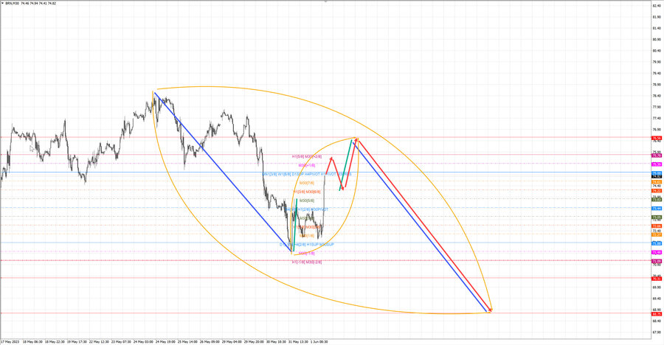
Task: Select the orange 72.27 price level tag
Action: click(x=657, y=234)
